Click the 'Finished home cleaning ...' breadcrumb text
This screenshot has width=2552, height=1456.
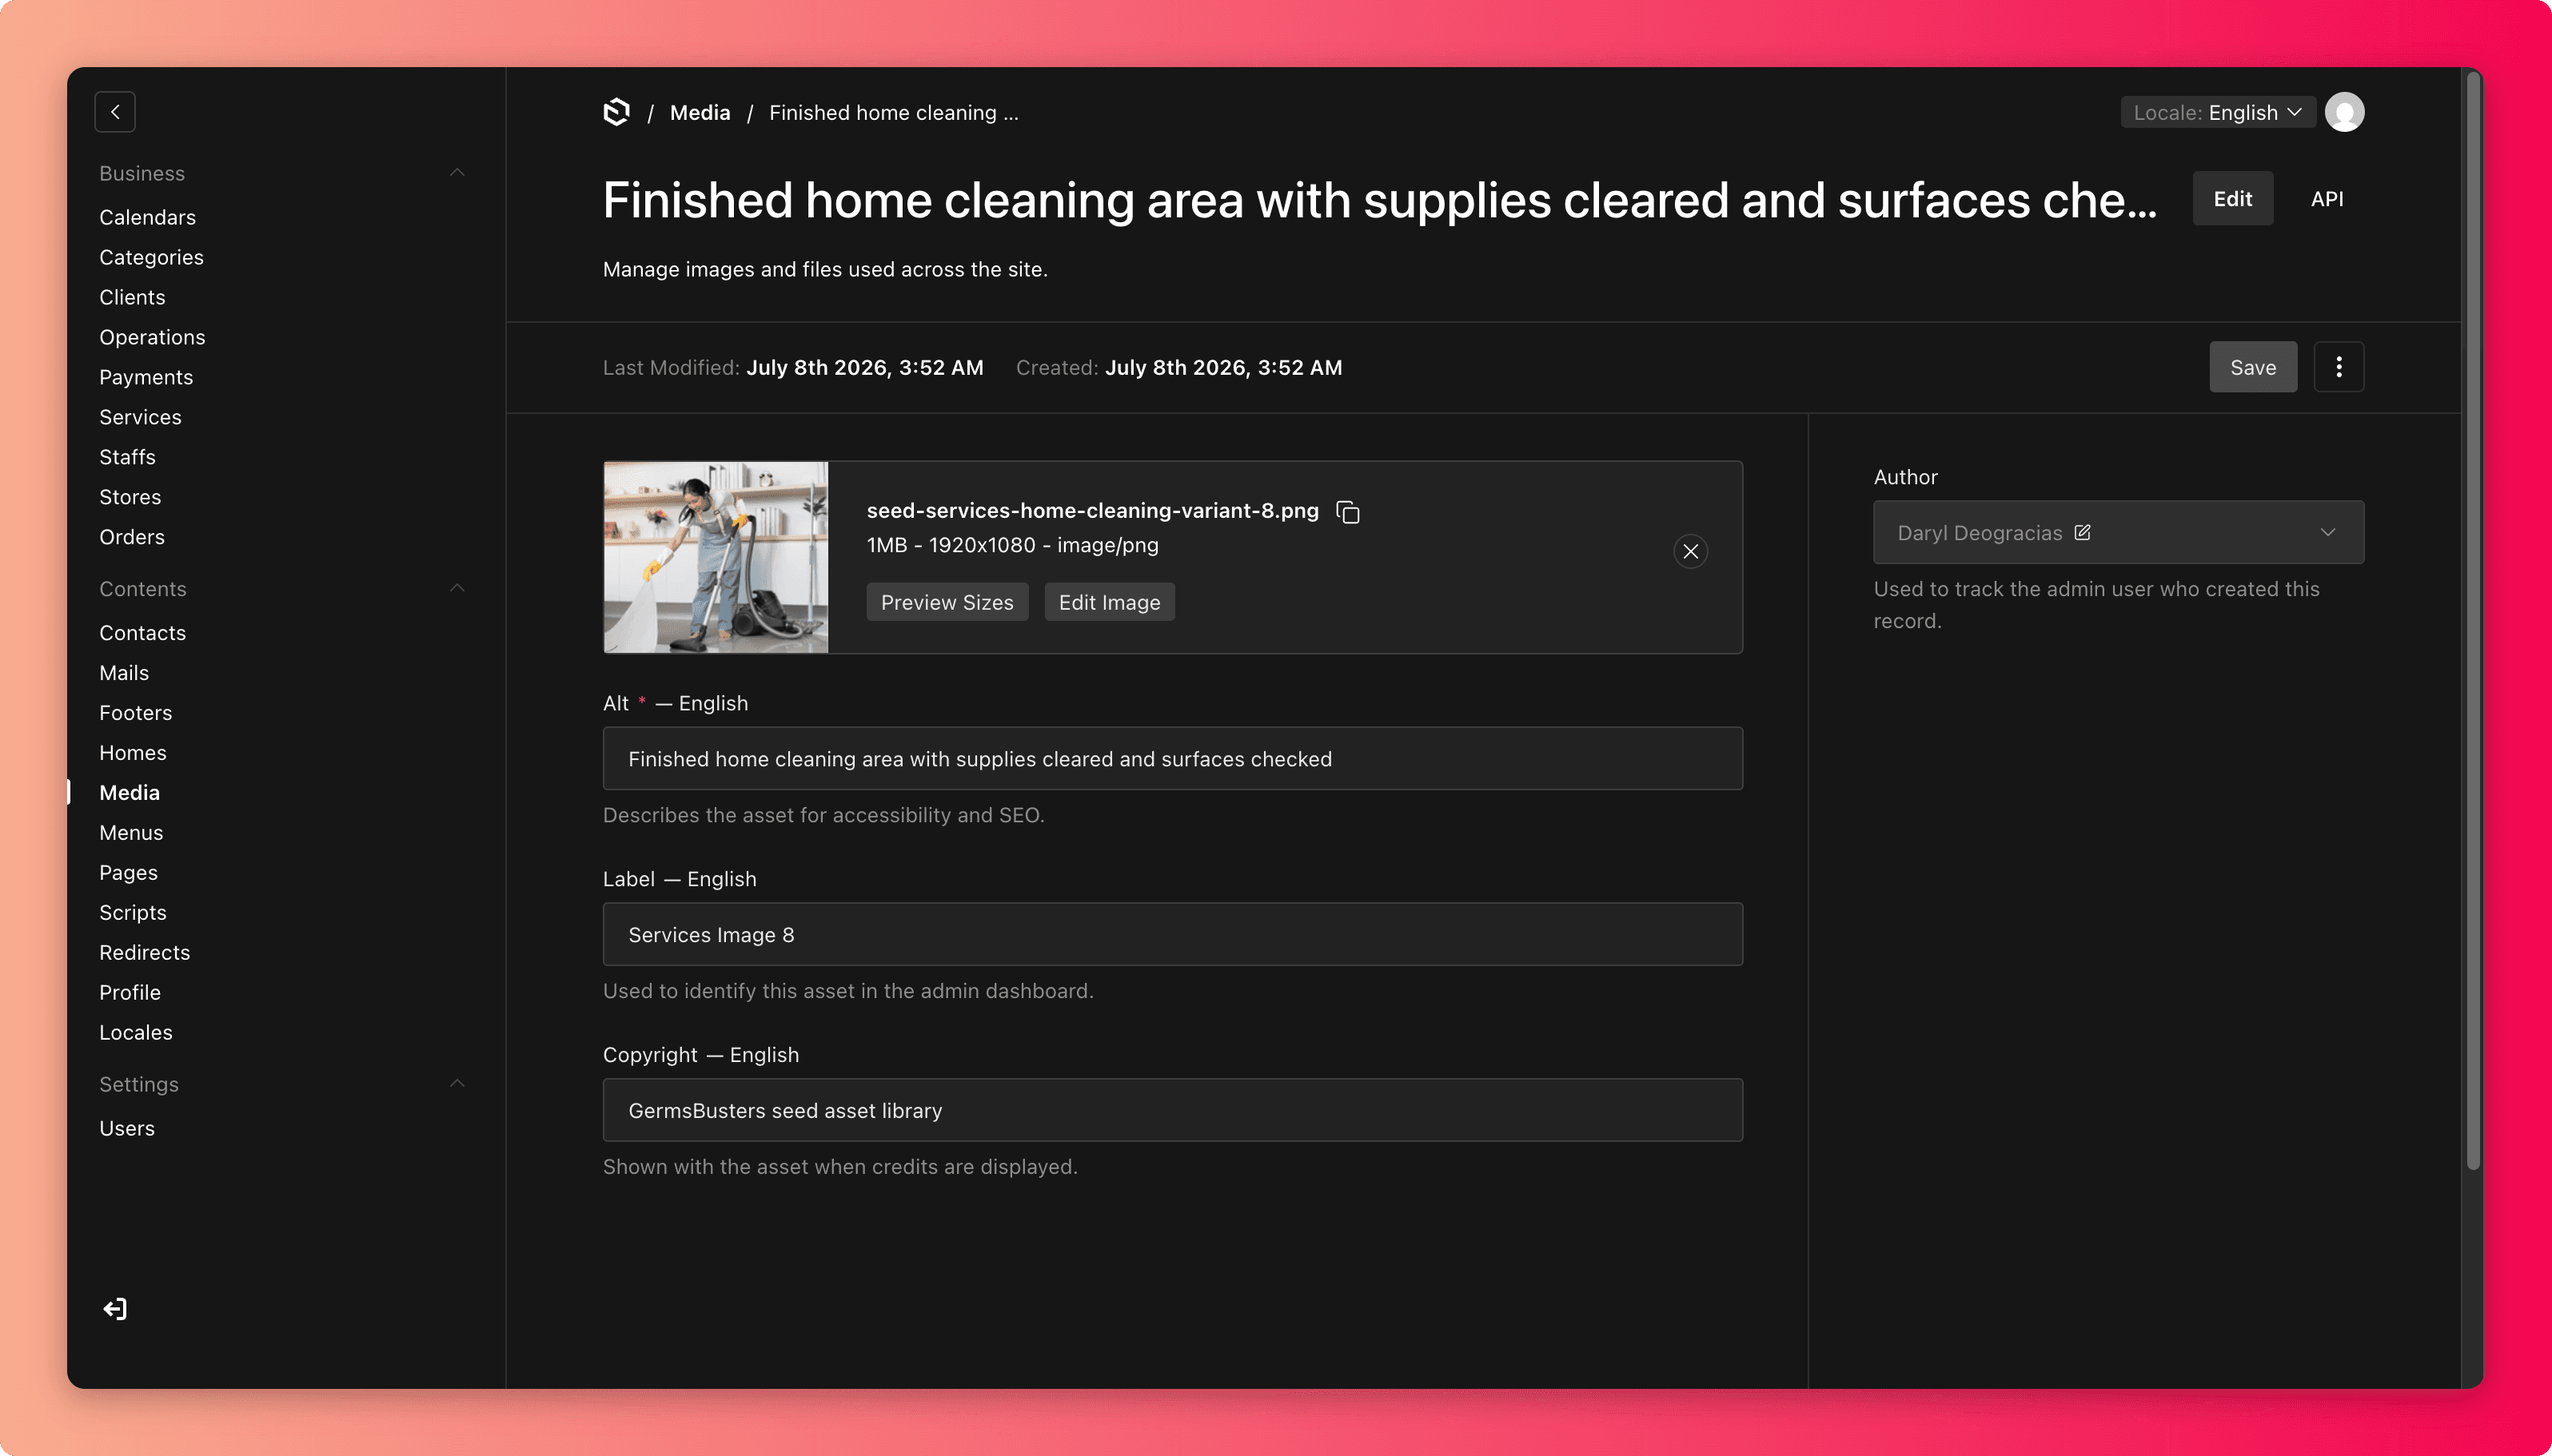click(x=893, y=112)
